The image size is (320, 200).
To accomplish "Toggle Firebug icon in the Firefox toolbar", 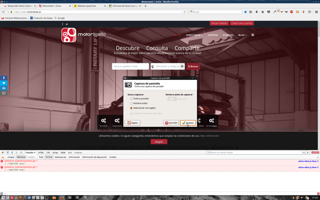I will 282,12.
